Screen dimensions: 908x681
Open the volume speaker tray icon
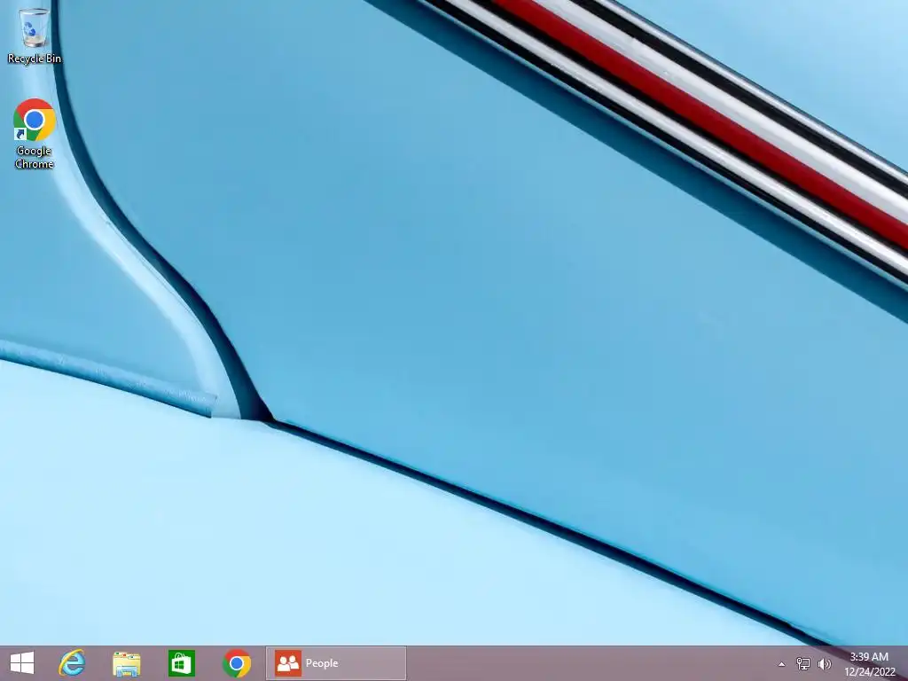tap(824, 663)
